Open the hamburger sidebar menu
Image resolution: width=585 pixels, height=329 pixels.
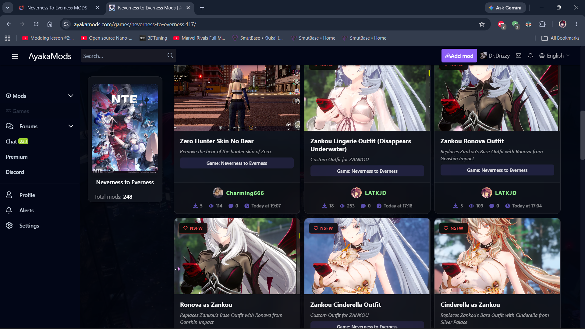(x=15, y=56)
